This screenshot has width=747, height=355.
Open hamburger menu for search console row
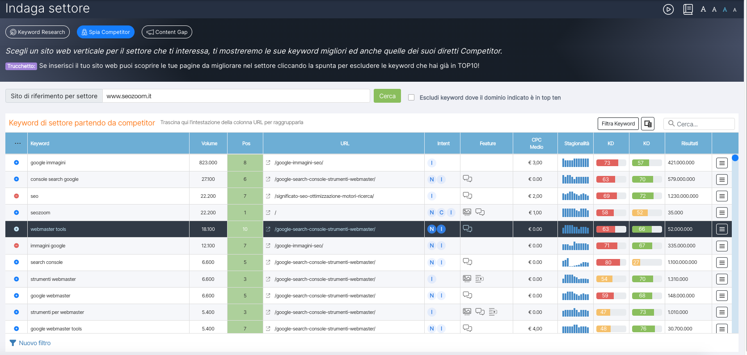[722, 263]
